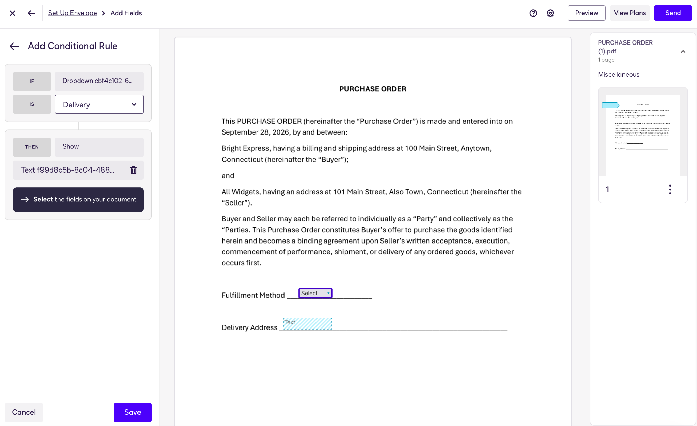This screenshot has width=697, height=426.
Task: Click the Show action box
Action: point(99,147)
